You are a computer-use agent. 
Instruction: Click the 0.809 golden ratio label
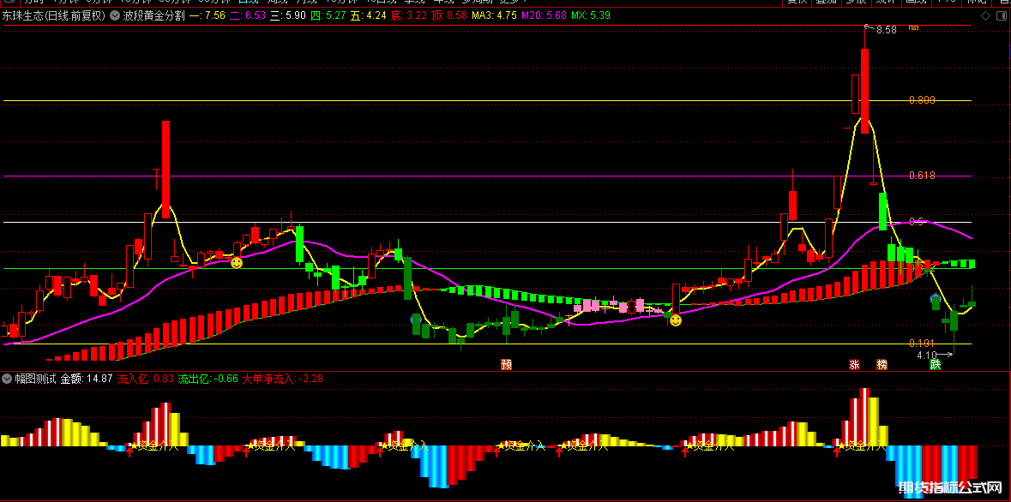click(921, 100)
